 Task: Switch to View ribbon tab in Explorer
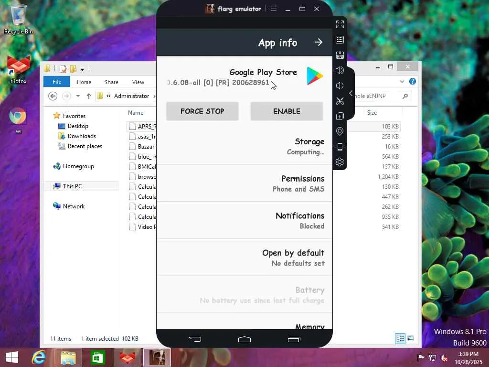coord(138,82)
